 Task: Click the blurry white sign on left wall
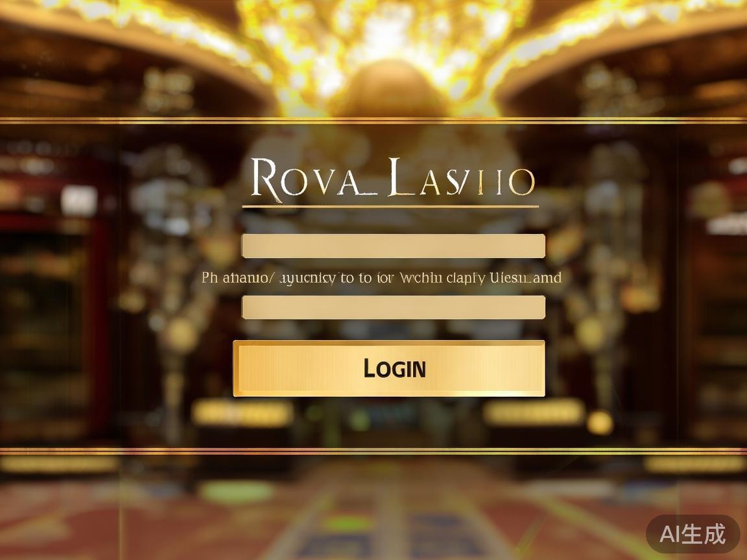(78, 200)
